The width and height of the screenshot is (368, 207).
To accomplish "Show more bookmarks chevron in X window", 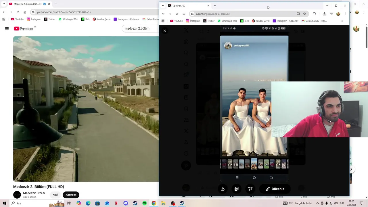I will (x=342, y=21).
